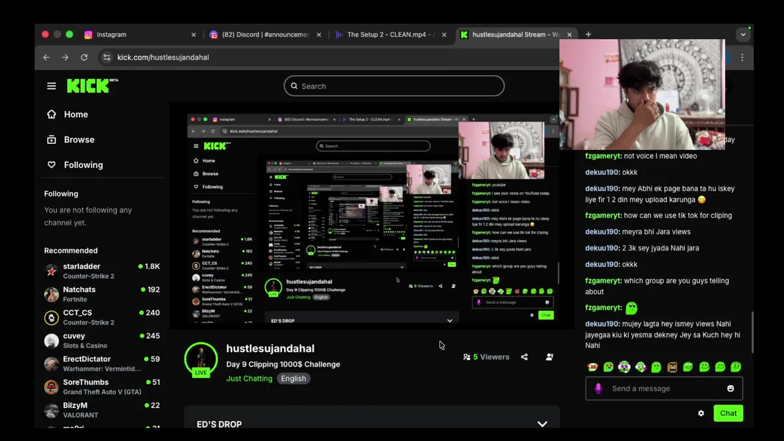Switch to the Discord announcements tab

coord(266,34)
